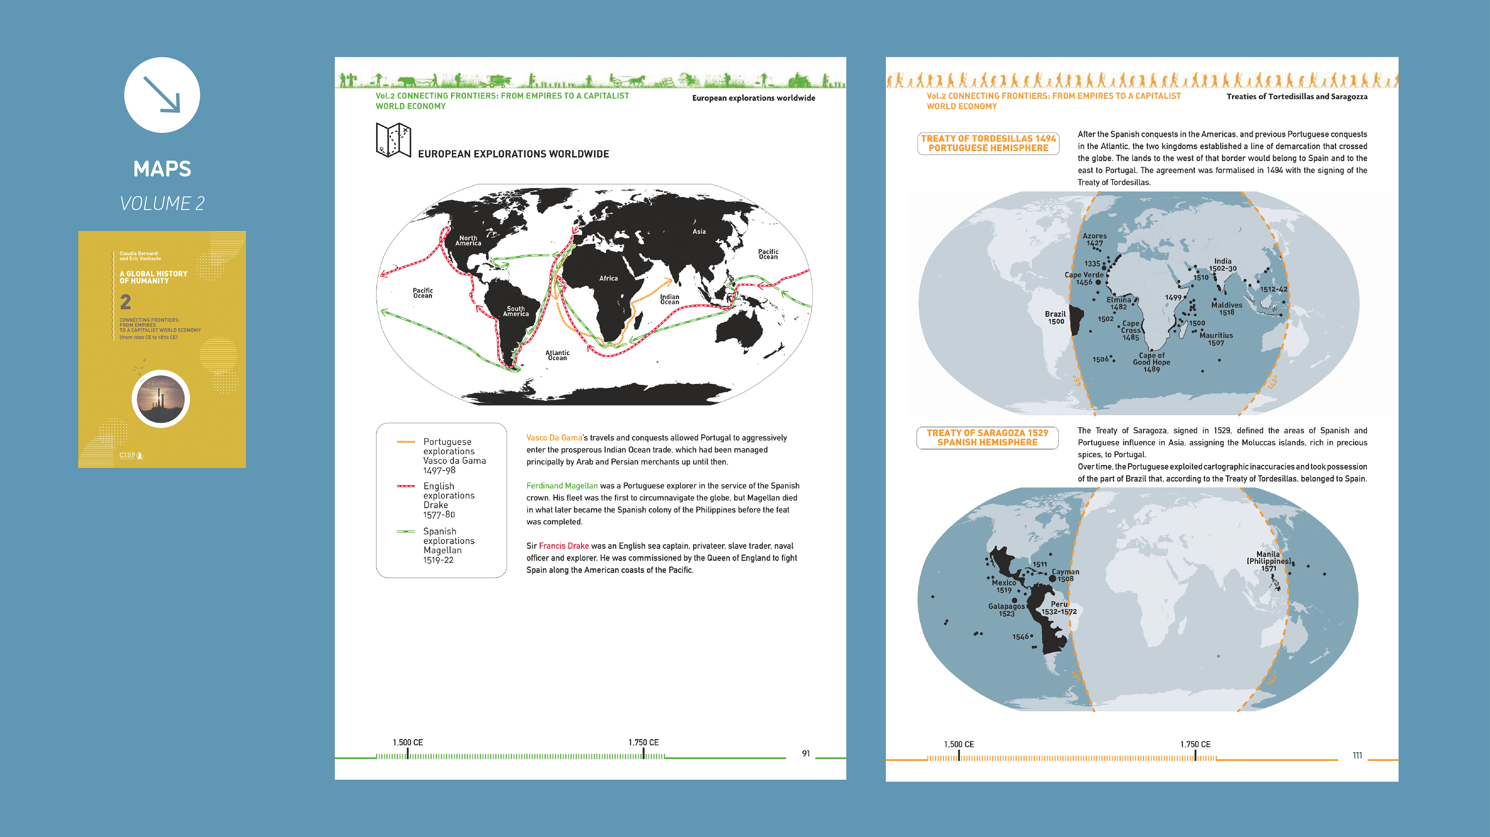Click Treaty of Tordesillas 1494 label box

(x=988, y=143)
